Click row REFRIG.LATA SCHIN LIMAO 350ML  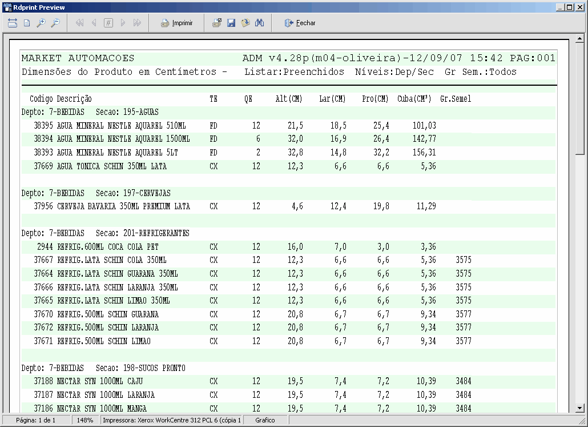pyautogui.click(x=288, y=301)
